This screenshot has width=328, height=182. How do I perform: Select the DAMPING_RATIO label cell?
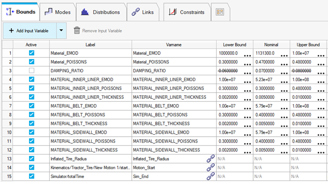(90, 71)
